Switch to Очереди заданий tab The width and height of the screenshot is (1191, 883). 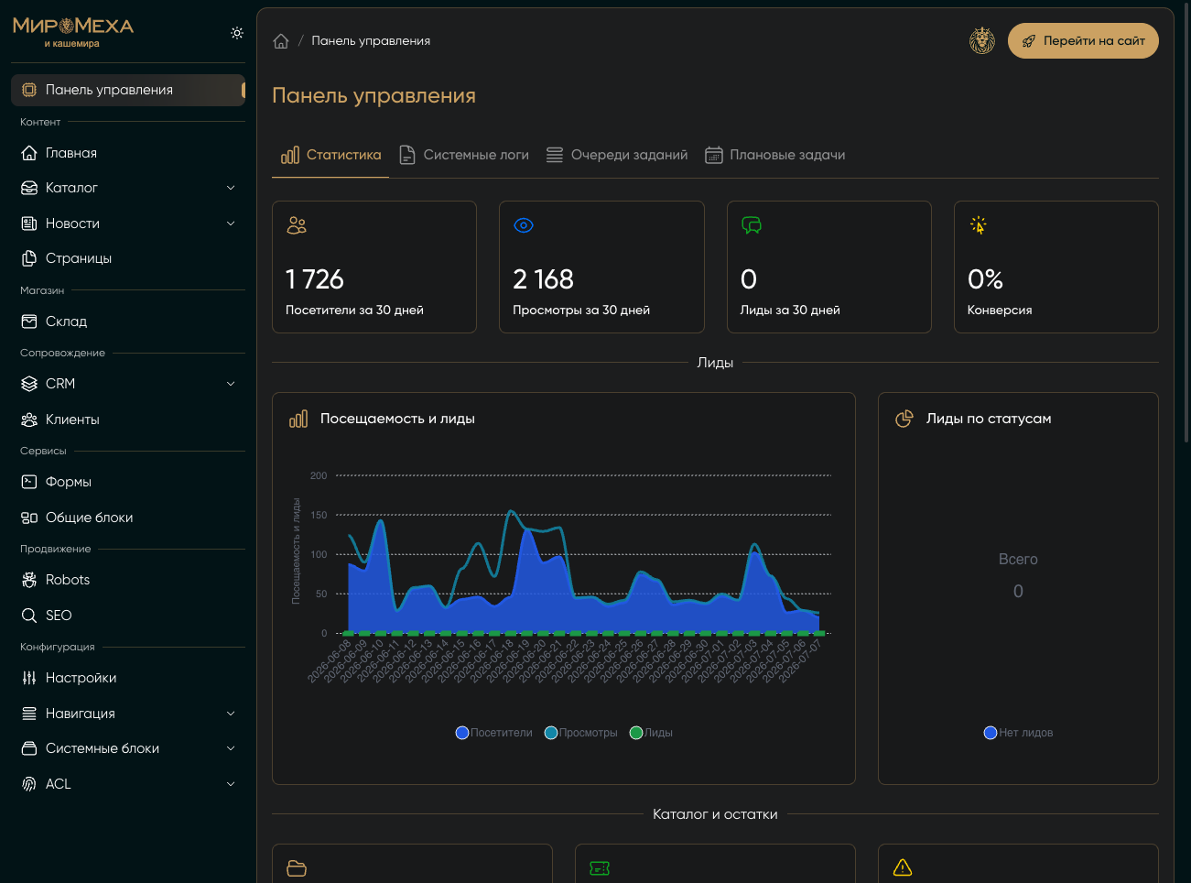click(617, 155)
